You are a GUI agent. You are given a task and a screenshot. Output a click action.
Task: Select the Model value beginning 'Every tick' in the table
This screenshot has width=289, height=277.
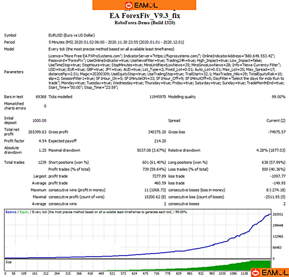click(111, 49)
